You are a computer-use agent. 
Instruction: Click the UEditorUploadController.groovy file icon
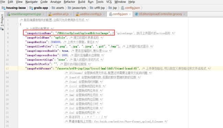coord(137,14)
